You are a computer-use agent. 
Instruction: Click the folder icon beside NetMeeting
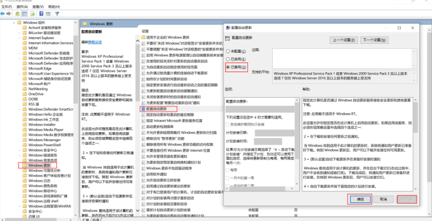point(25,89)
